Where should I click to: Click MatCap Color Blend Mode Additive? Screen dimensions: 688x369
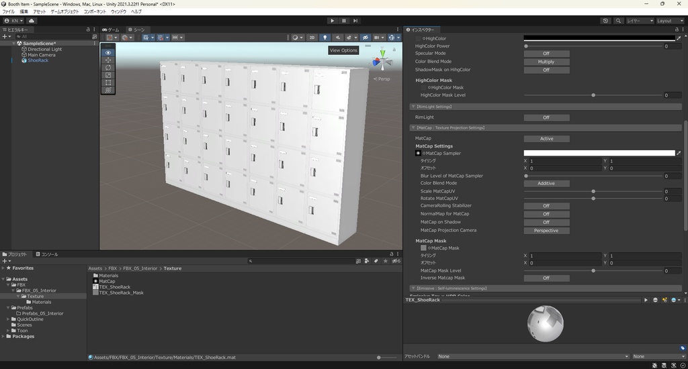(546, 183)
